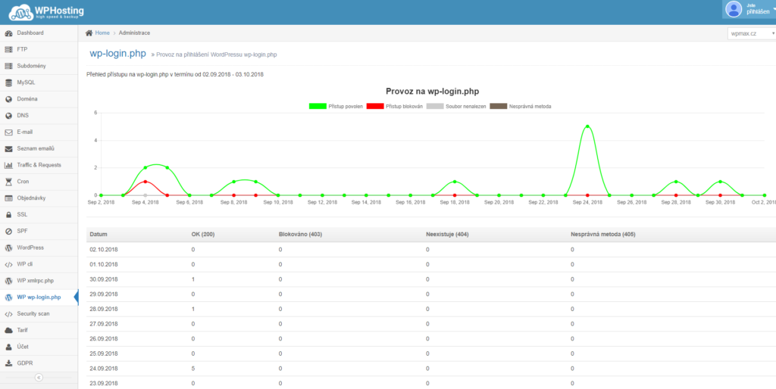The height and width of the screenshot is (389, 776).
Task: Toggle the red Přístup blokován legend swatch
Action: point(375,106)
